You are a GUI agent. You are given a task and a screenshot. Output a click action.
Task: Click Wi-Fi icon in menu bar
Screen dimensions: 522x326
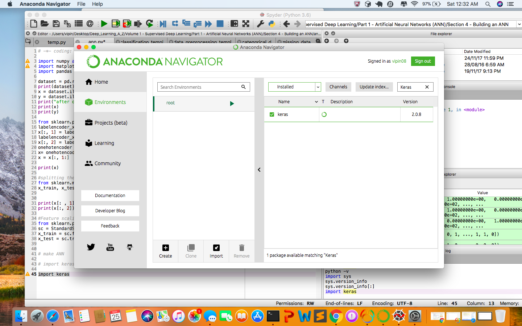[x=414, y=4]
